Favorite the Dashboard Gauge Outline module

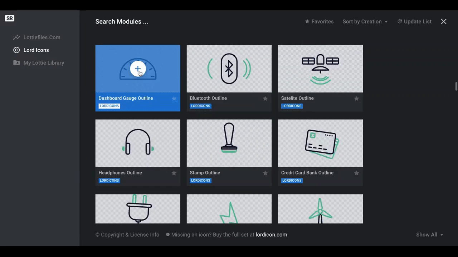(174, 99)
